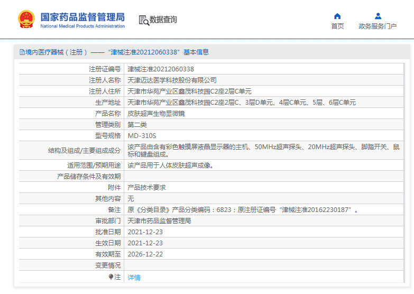Viewport: 414px width, 294px height.
Task: Select the model MD-310S
Action: pyautogui.click(x=142, y=136)
